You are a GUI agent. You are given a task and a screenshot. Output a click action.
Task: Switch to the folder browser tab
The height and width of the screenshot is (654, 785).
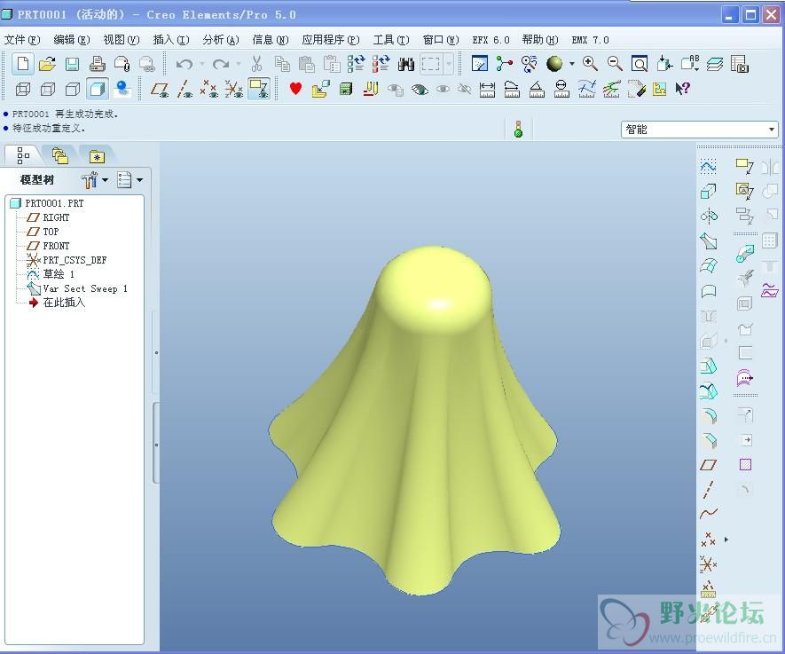(x=60, y=156)
